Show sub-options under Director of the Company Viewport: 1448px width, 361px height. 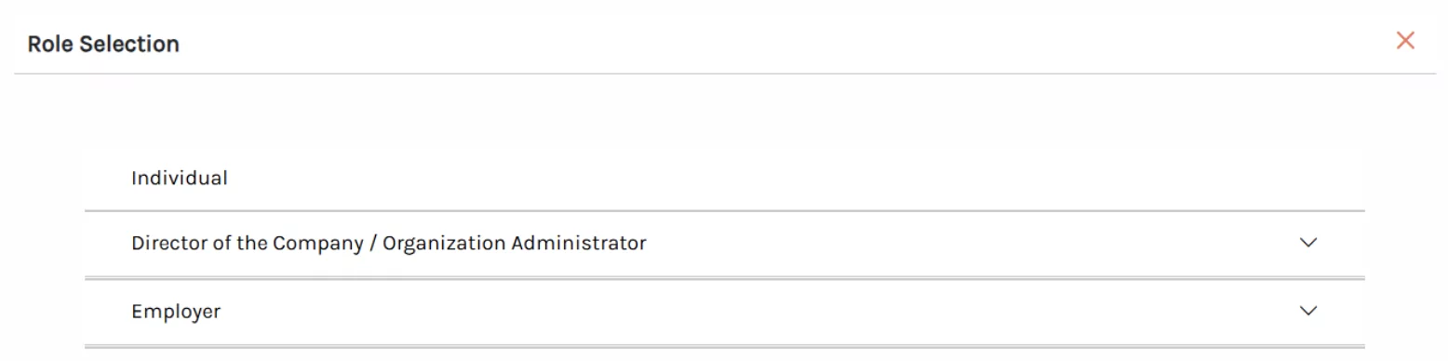pyautogui.click(x=1308, y=243)
